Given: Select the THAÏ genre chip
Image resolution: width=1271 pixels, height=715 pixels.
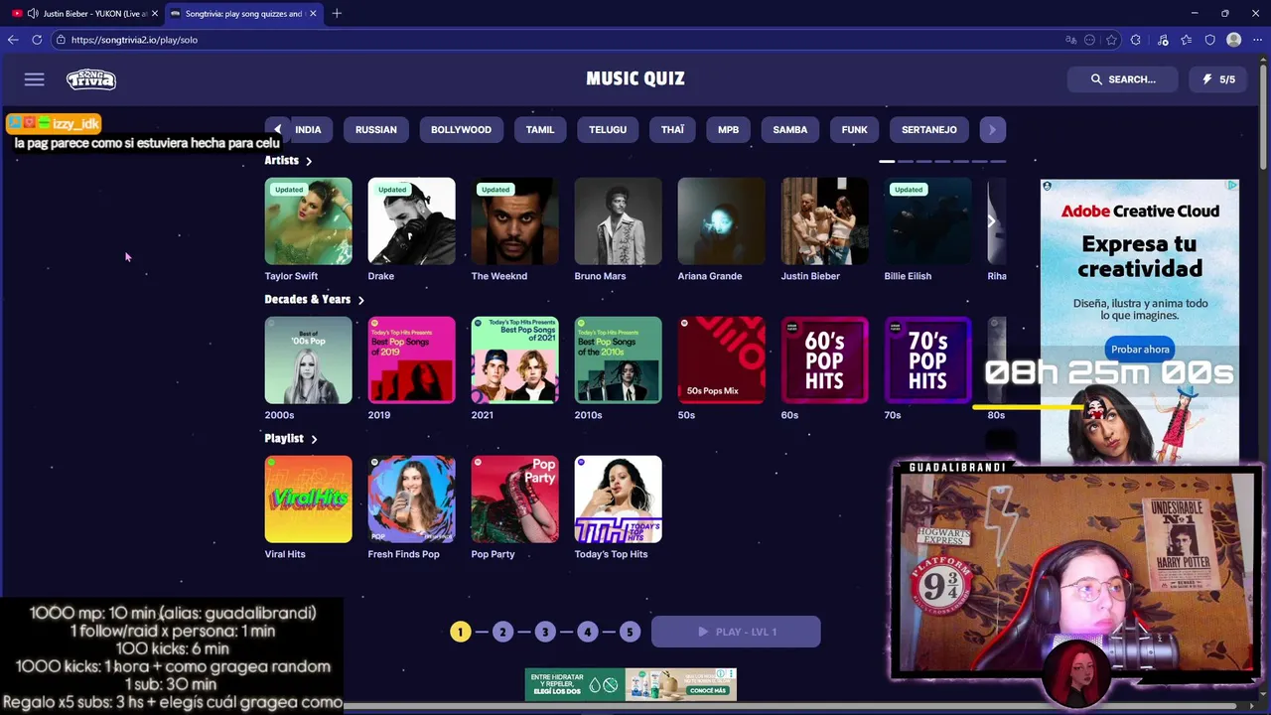Looking at the screenshot, I should (x=673, y=130).
